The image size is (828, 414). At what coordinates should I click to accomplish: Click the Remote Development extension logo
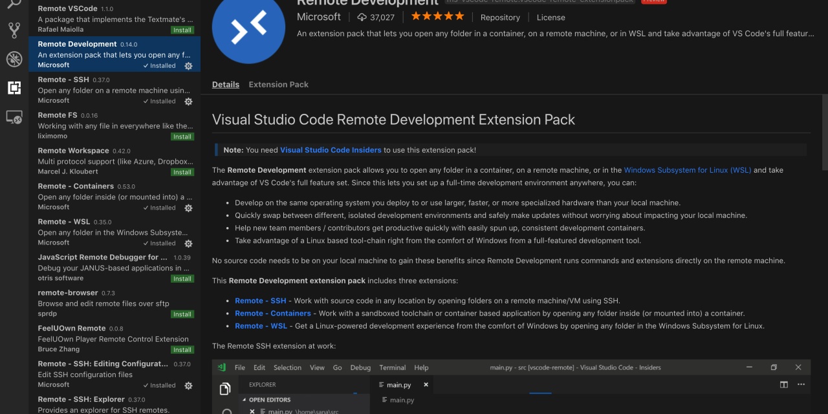click(x=248, y=29)
